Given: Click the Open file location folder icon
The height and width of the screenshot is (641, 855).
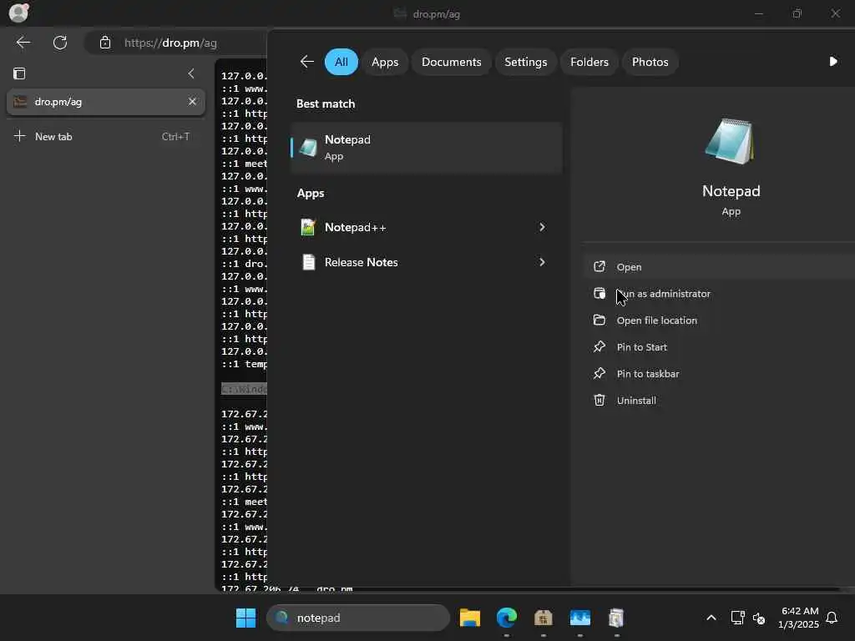Looking at the screenshot, I should tap(600, 320).
